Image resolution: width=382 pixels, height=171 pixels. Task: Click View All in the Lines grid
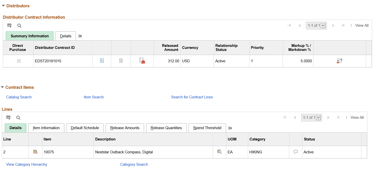tap(357, 117)
